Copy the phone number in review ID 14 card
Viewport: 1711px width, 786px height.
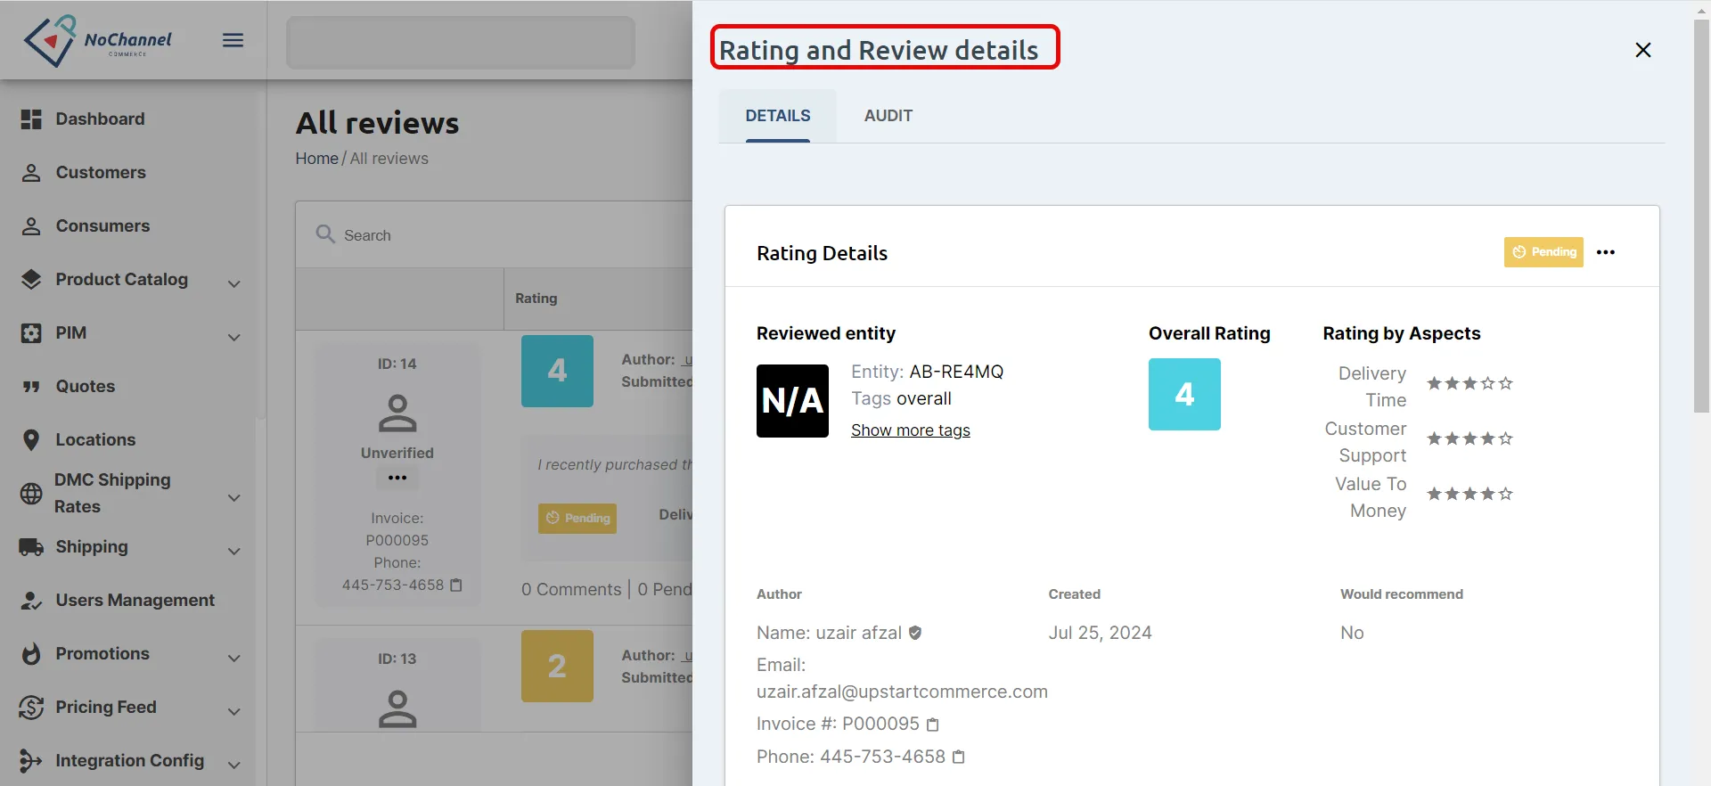point(456,585)
